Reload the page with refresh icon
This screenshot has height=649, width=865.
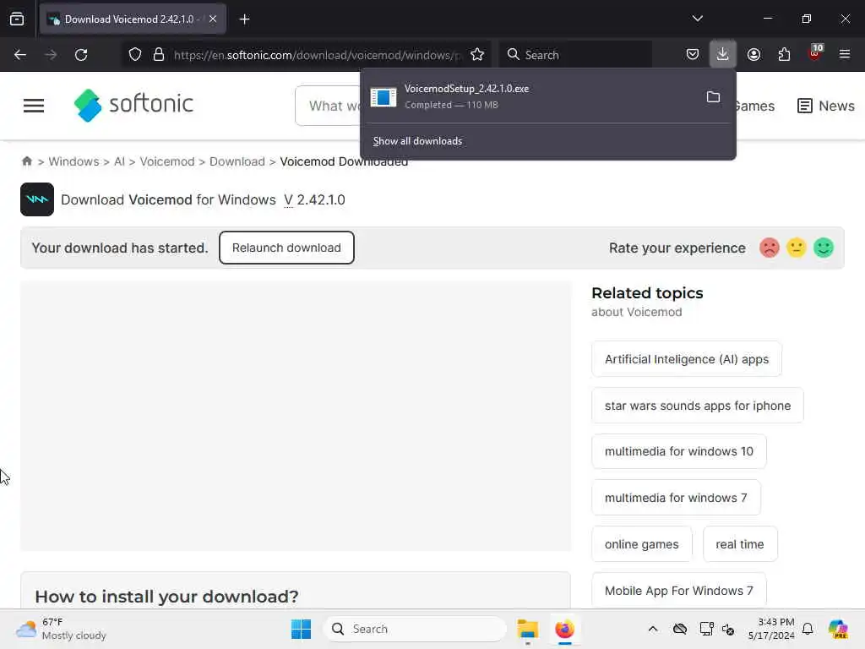coord(81,55)
